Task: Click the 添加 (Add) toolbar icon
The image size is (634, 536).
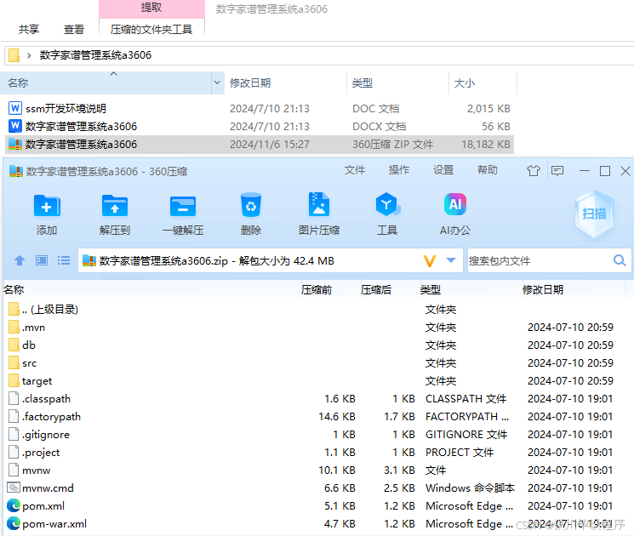Action: (x=47, y=206)
